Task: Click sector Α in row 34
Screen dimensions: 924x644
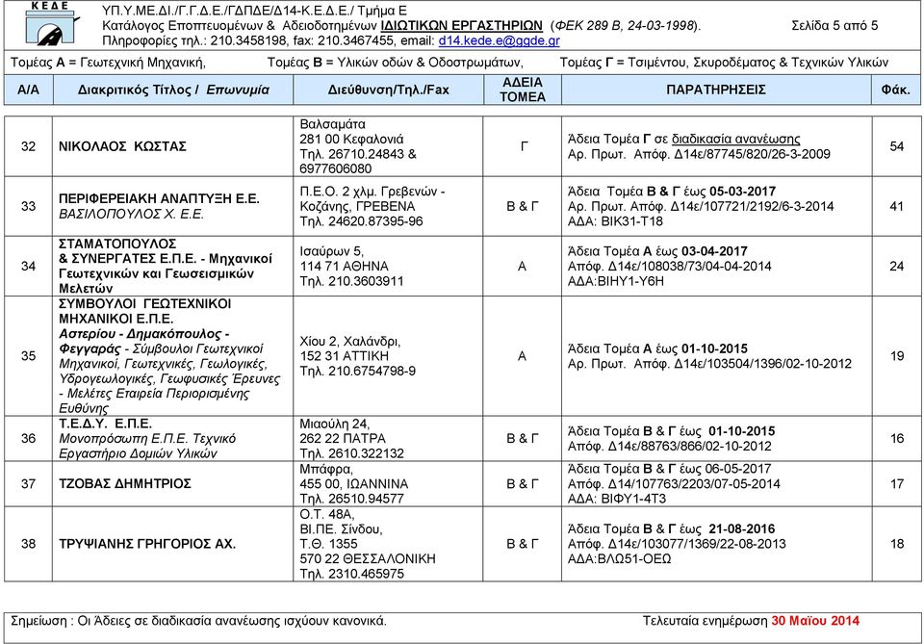Action: point(522,267)
